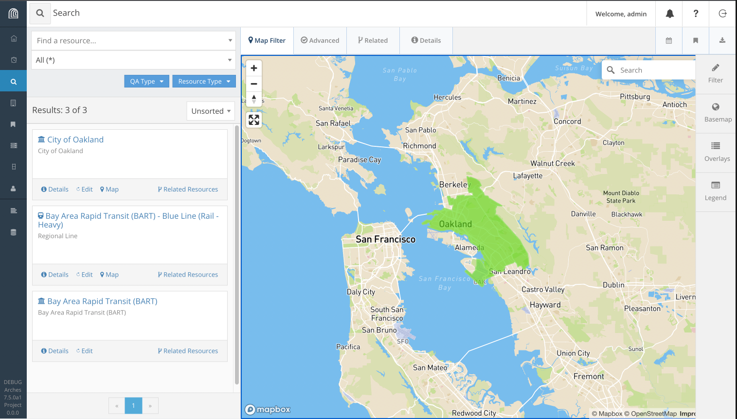Open Details for Bay Area Rapid Transit (BART)
Screen dimensions: 737x419
(55, 351)
